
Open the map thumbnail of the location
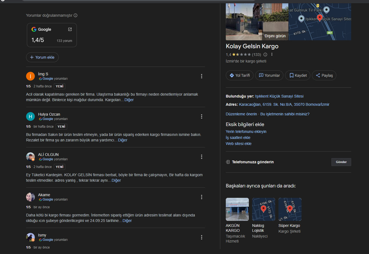[320, 22]
